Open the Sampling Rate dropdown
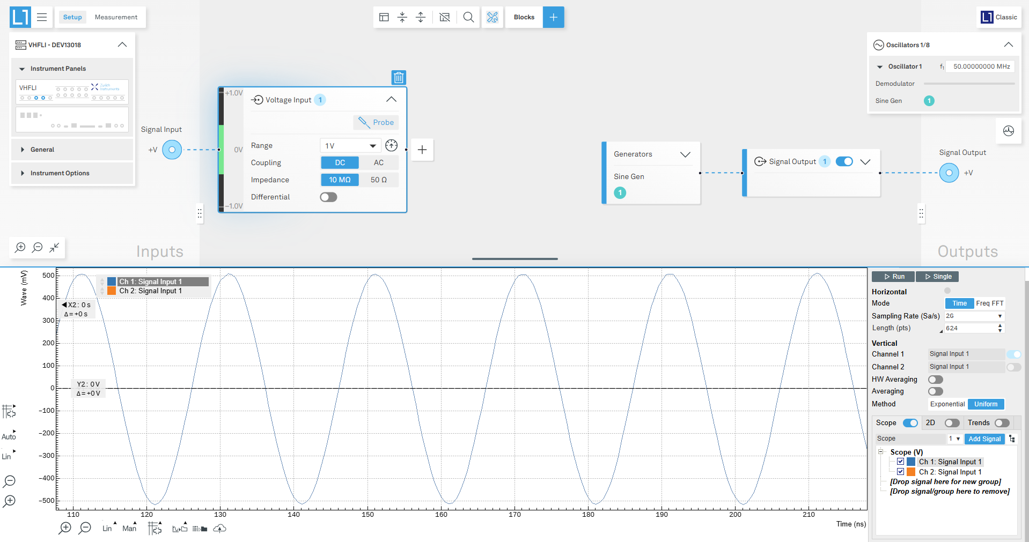The height and width of the screenshot is (542, 1029). coord(974,316)
